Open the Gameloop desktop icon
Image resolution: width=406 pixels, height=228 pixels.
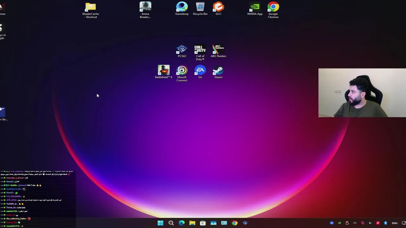click(182, 9)
